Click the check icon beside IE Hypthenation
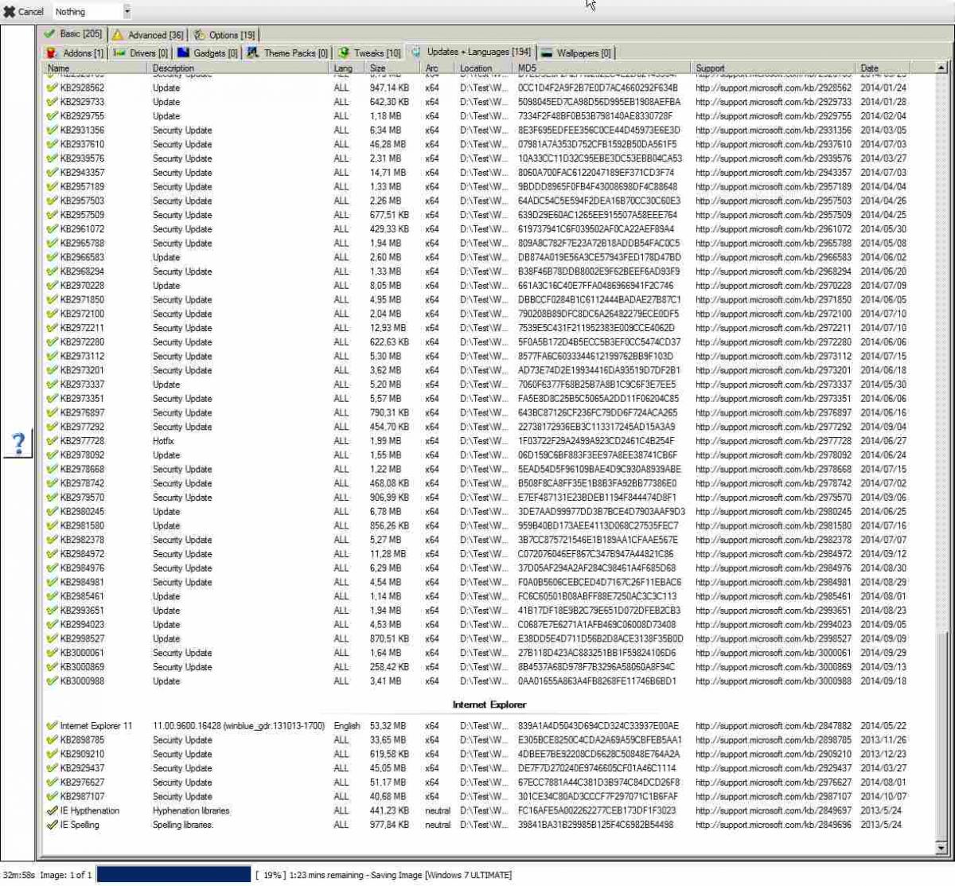The width and height of the screenshot is (955, 886). point(53,810)
